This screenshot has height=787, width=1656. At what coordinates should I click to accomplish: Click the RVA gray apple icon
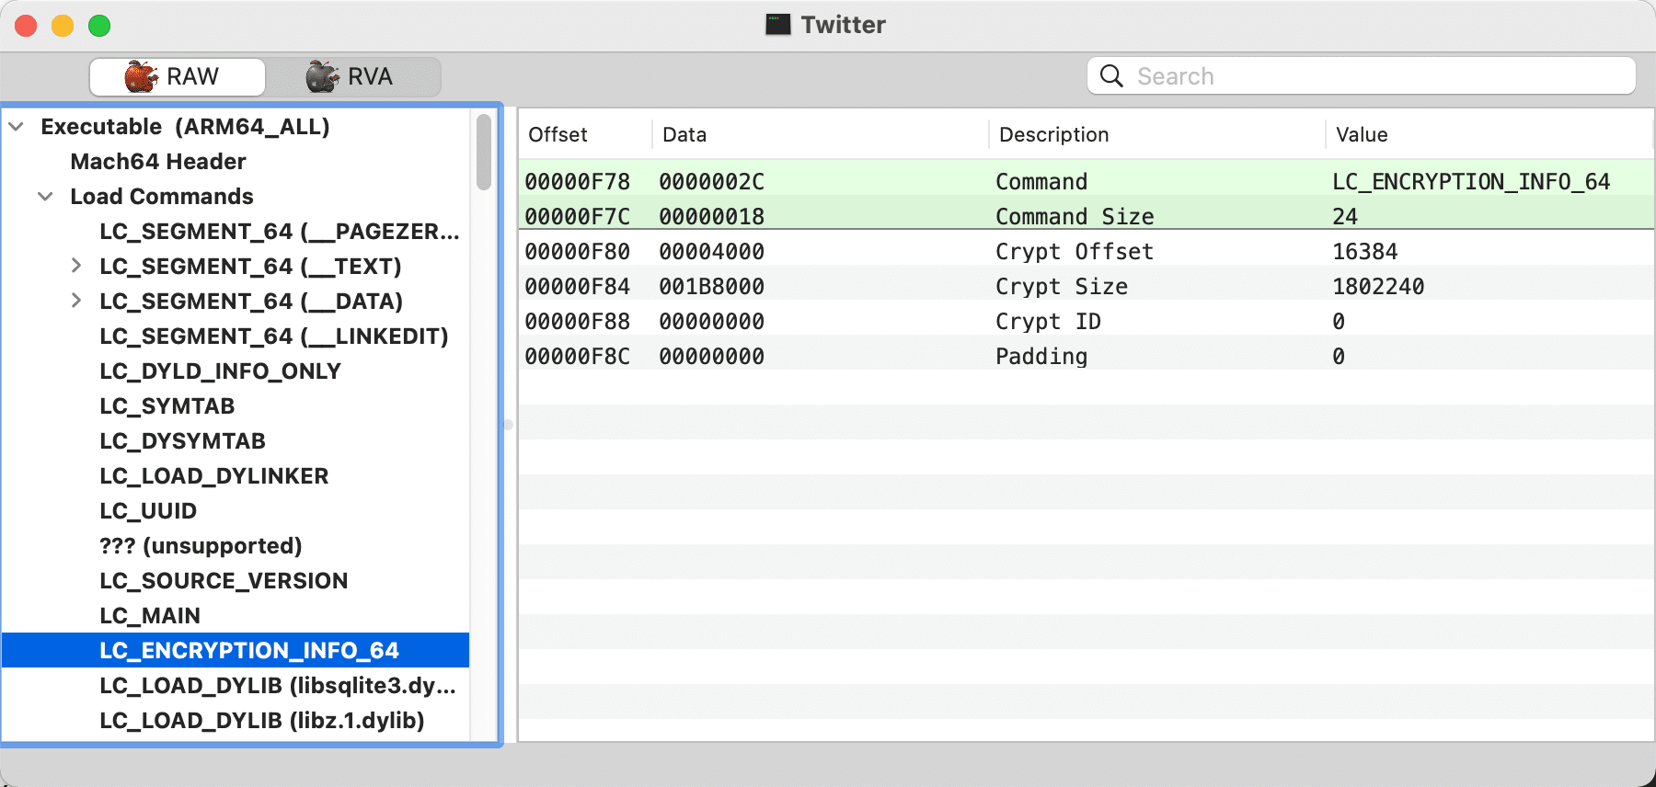click(323, 76)
